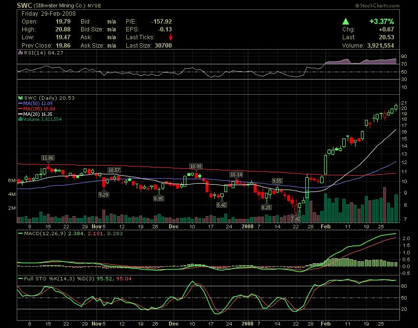Image resolution: width=418 pixels, height=328 pixels.
Task: Click the Low value 19.47
Action: point(63,37)
